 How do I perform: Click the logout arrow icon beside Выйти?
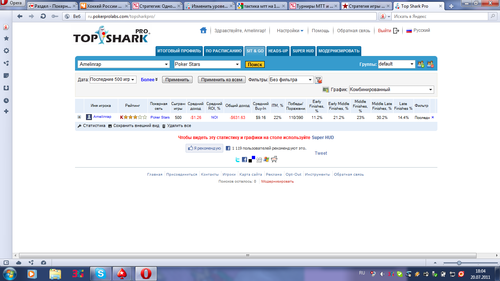(396, 31)
